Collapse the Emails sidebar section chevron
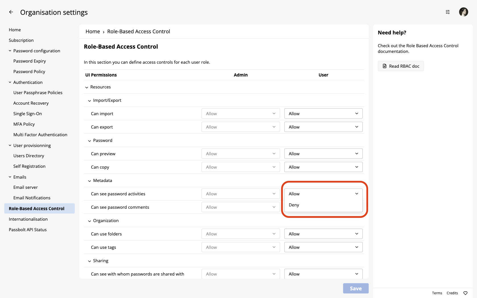The height and width of the screenshot is (298, 477). pyautogui.click(x=10, y=177)
